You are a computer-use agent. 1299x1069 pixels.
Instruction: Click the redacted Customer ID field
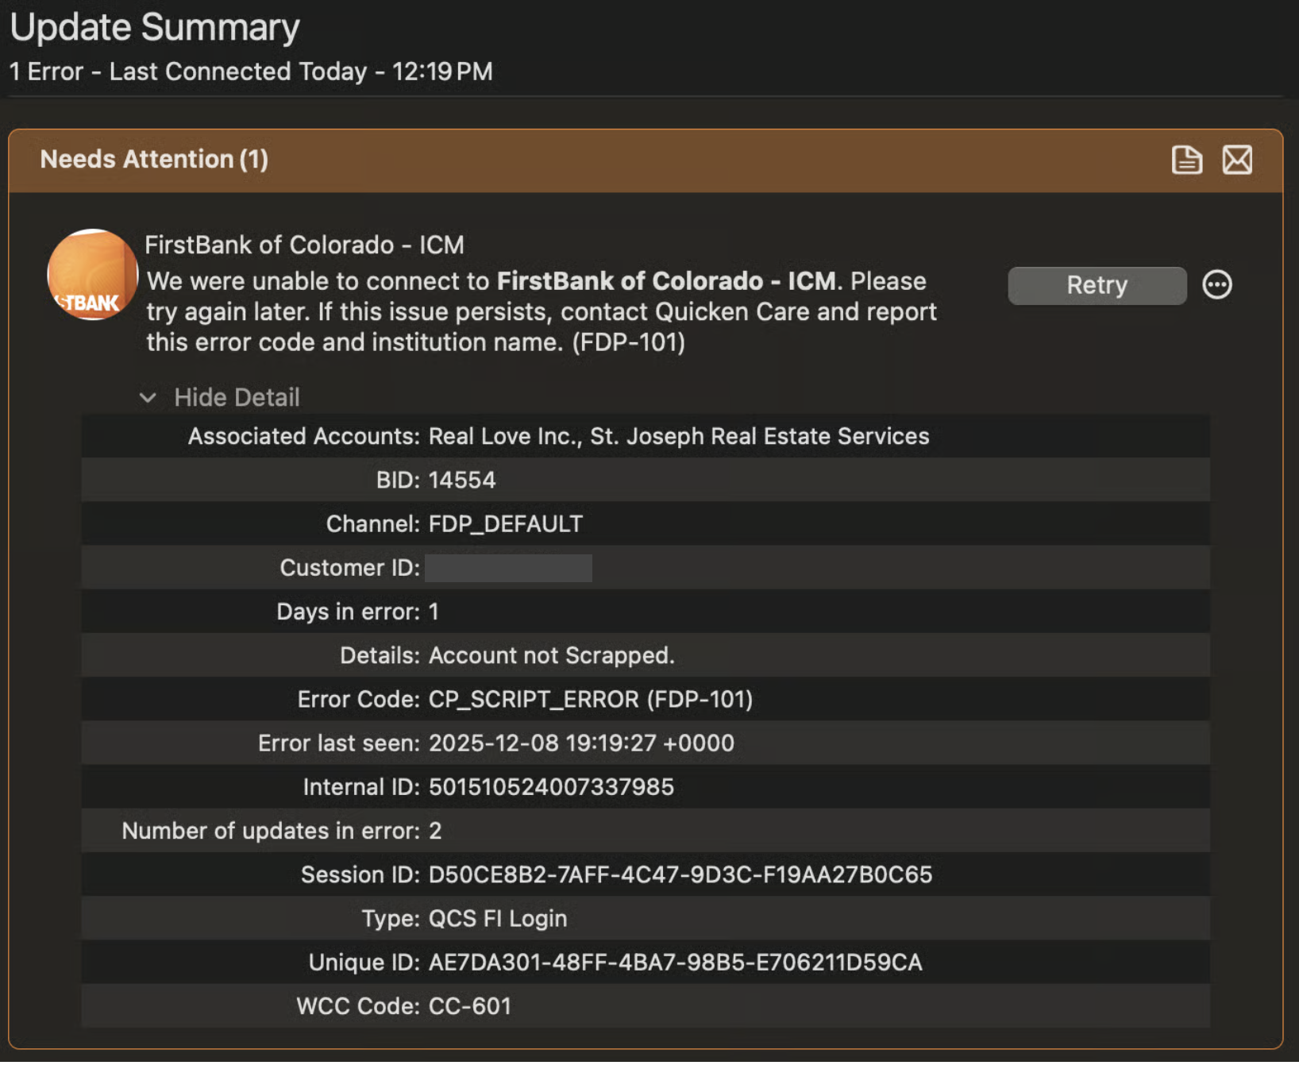pyautogui.click(x=508, y=568)
